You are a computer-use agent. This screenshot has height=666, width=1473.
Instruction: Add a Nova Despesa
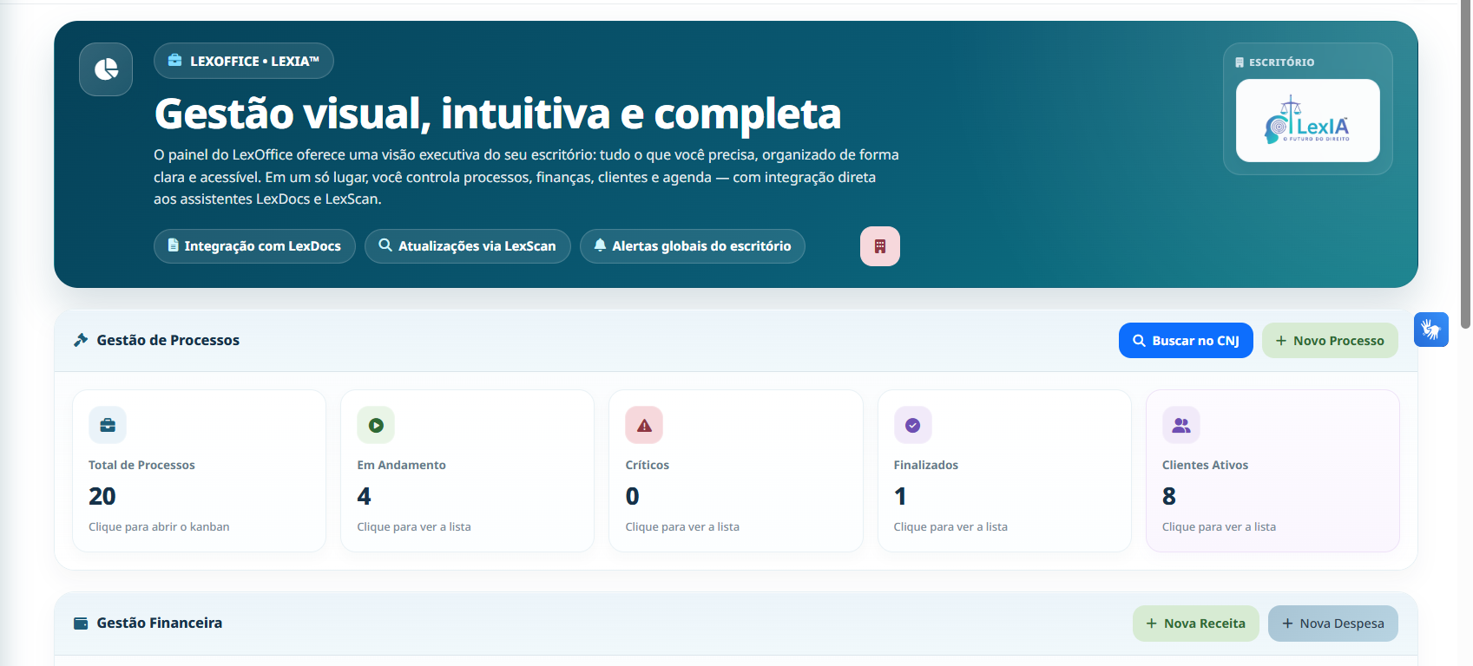[1333, 624]
